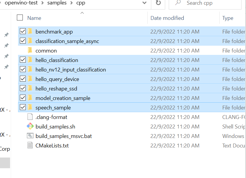Viewport: 246px width, 178px height.
Task: Uncheck the hello_classification checkbox
Action: (x=23, y=60)
